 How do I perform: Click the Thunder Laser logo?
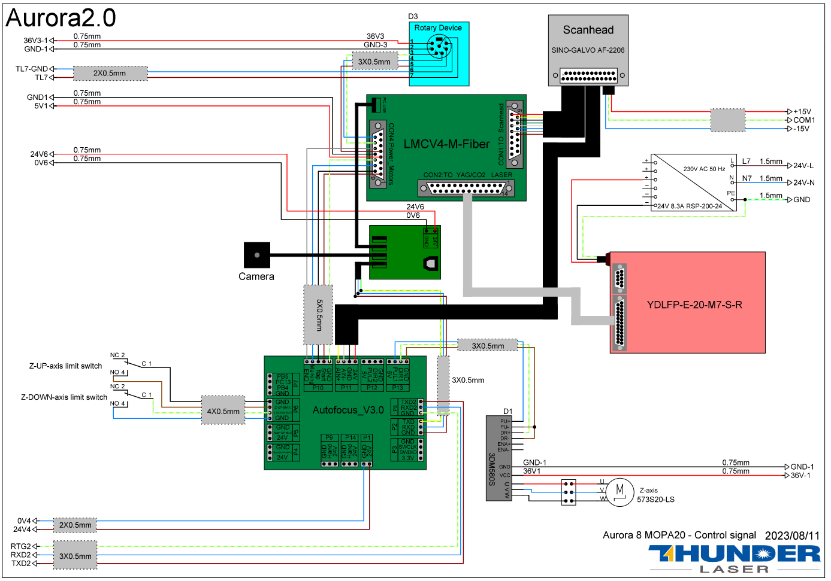[734, 559]
